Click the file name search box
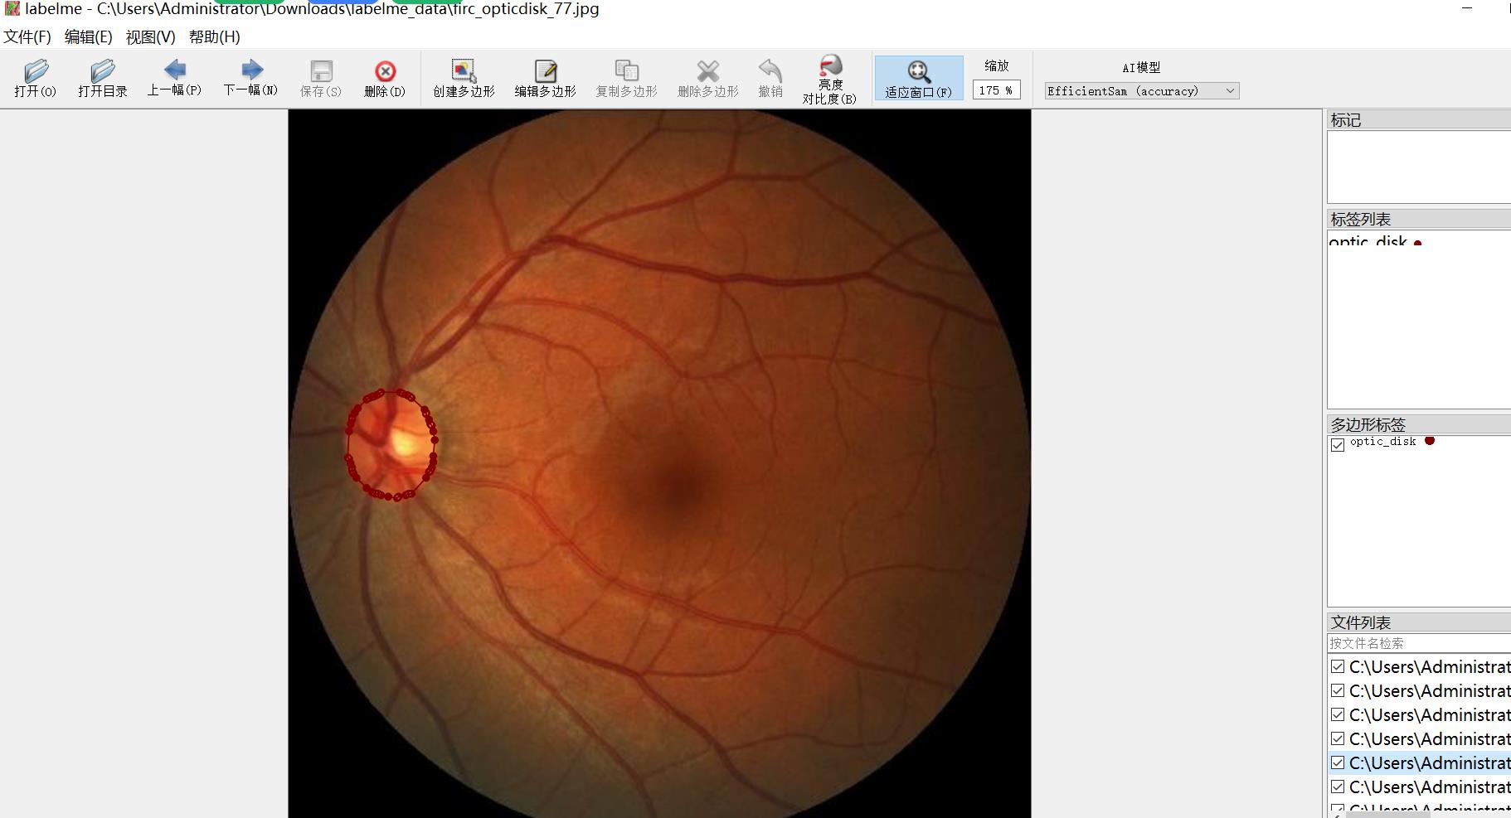This screenshot has height=818, width=1511. (1418, 643)
